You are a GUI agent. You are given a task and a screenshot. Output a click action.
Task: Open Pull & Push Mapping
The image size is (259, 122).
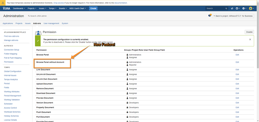pos(13,58)
